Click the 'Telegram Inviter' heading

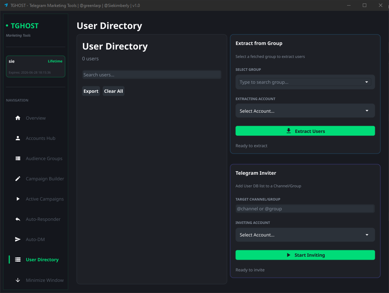click(x=256, y=173)
